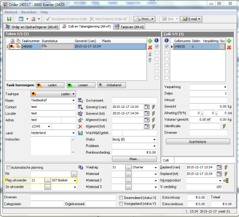The height and width of the screenshot is (217, 239).
Task: Expand the Taaktype Laden dropdown
Action: coord(73,94)
